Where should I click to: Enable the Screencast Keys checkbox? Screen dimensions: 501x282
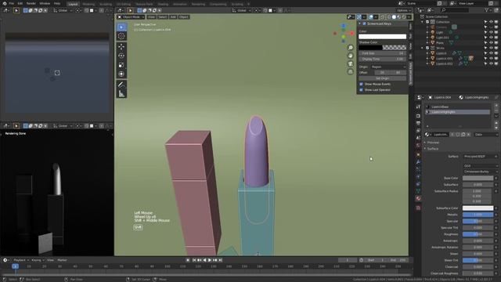click(x=364, y=23)
